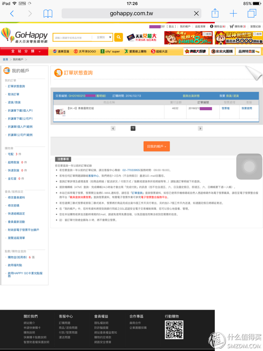The width and height of the screenshot is (263, 351).
Task: Open a new tab with the plus icon
Action: click(x=233, y=14)
